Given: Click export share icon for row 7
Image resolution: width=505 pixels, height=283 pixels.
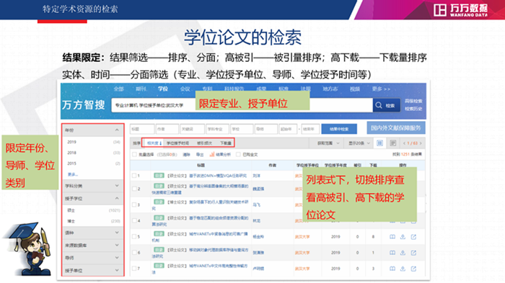Looking at the screenshot, I should point(413,269).
